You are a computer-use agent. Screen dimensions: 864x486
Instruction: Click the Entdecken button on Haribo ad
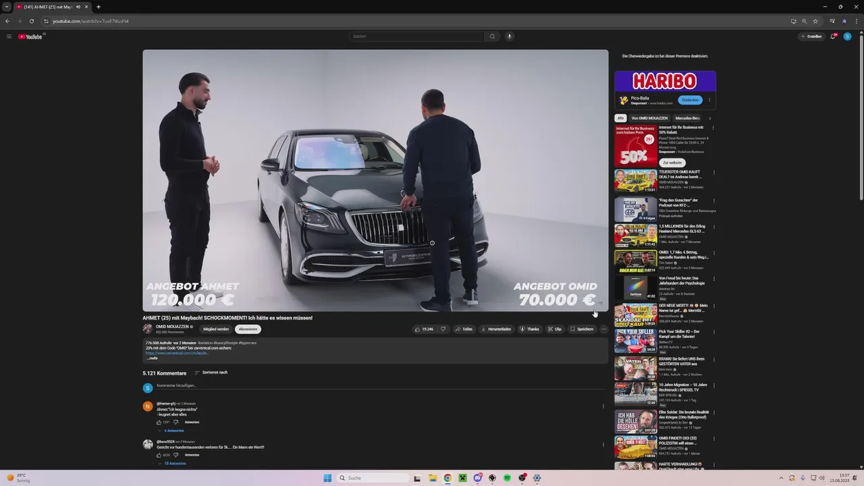pos(690,100)
